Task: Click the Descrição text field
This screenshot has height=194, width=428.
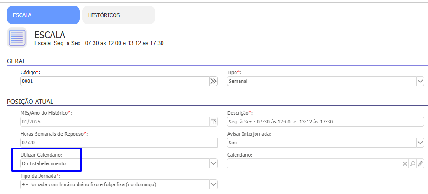Action: click(325, 122)
